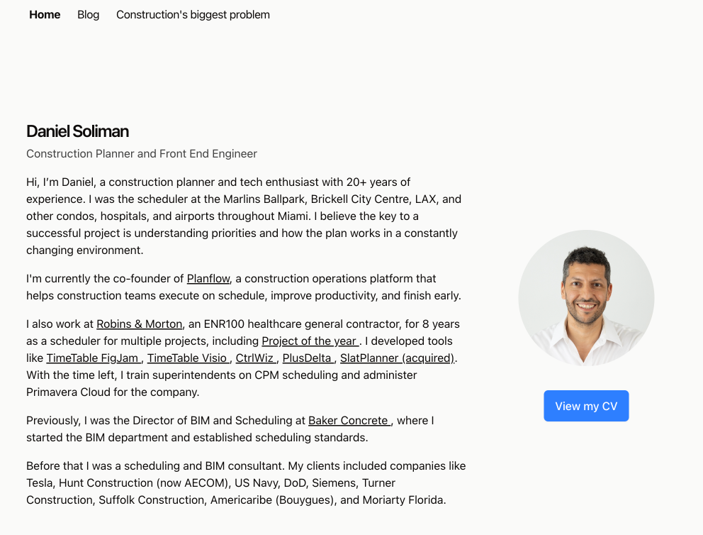Open Construction's biggest problem page
Viewport: 703px width, 535px height.
click(193, 15)
